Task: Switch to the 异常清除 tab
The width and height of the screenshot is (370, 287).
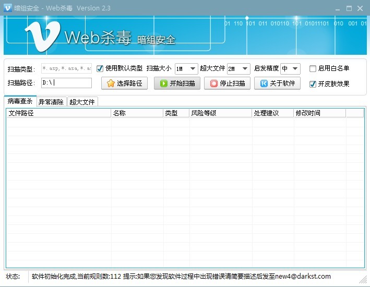Action: point(51,102)
